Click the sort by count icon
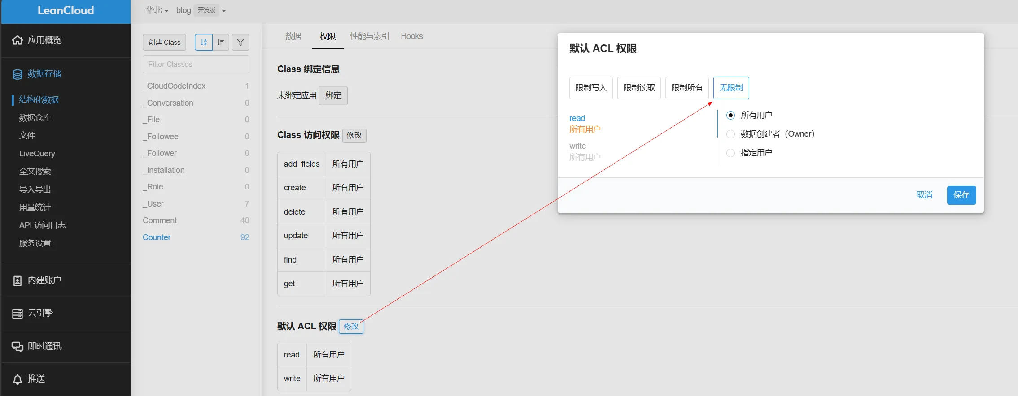 pyautogui.click(x=221, y=42)
